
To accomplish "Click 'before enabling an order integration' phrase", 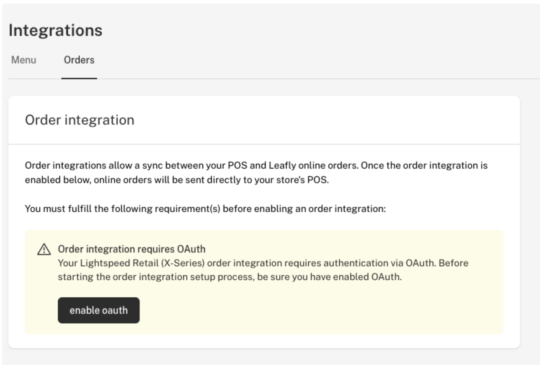I will click(x=304, y=208).
